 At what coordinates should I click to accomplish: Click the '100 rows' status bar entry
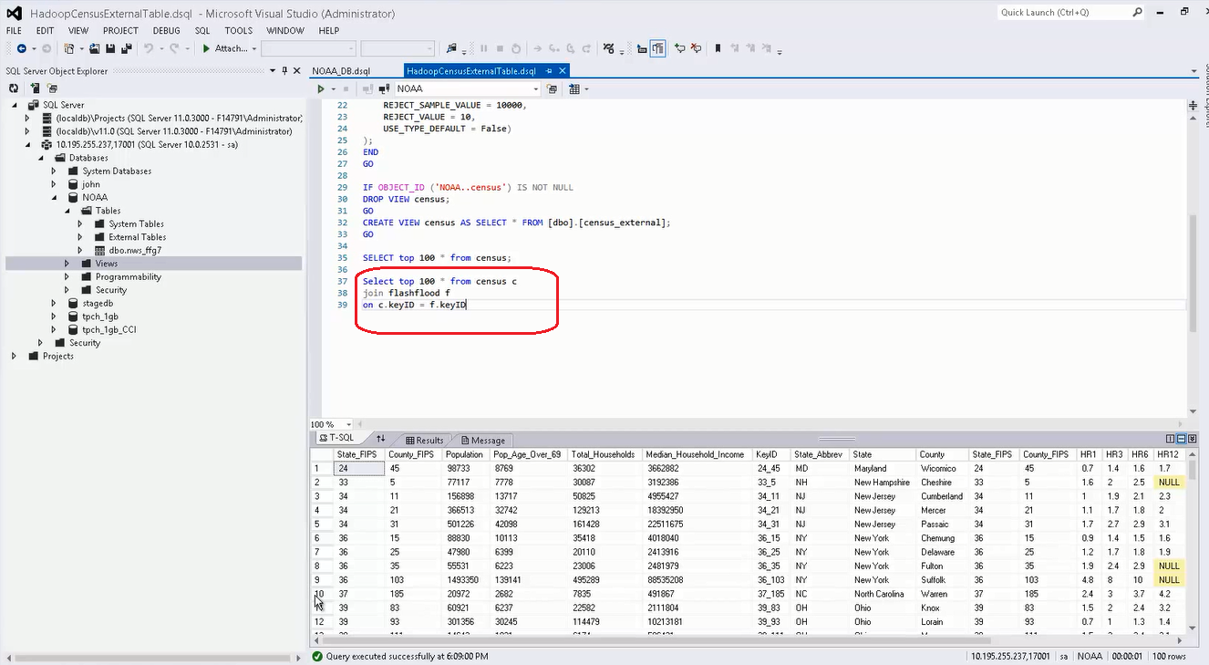point(1170,656)
